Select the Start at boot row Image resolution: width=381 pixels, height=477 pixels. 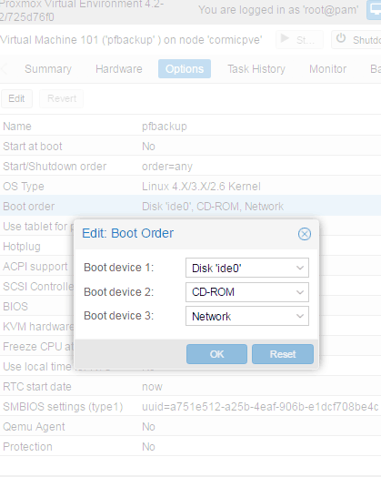(191, 147)
